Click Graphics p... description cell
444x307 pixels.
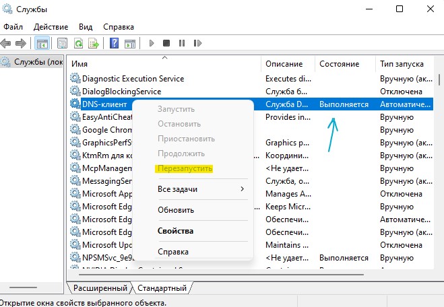[x=287, y=143]
